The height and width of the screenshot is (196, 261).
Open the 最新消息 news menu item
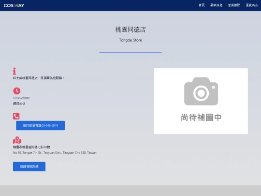[216, 5]
